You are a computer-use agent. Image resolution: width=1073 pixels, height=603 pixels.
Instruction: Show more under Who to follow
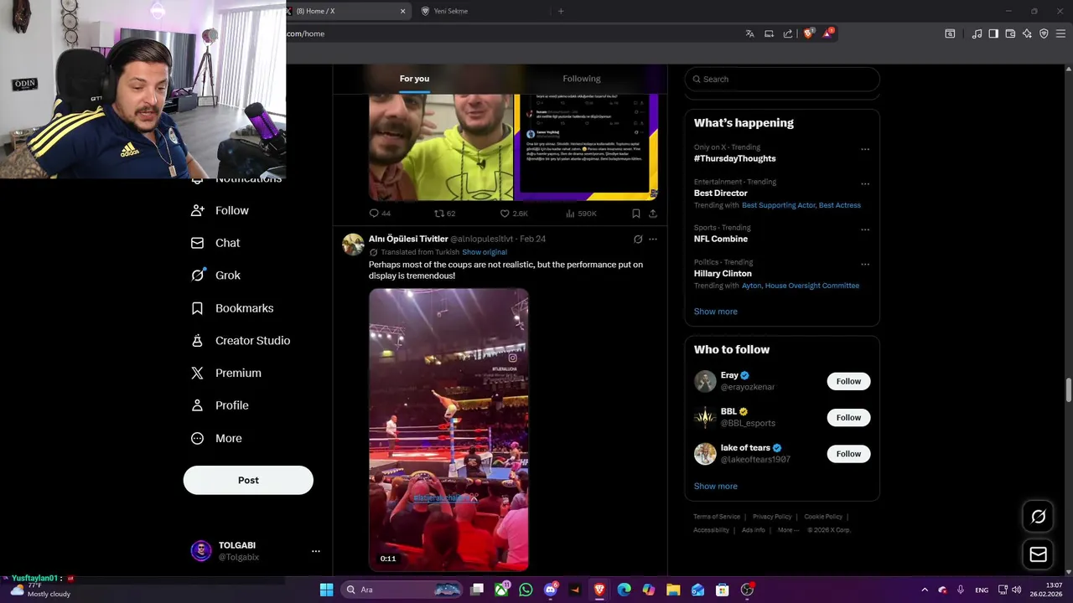pos(715,487)
